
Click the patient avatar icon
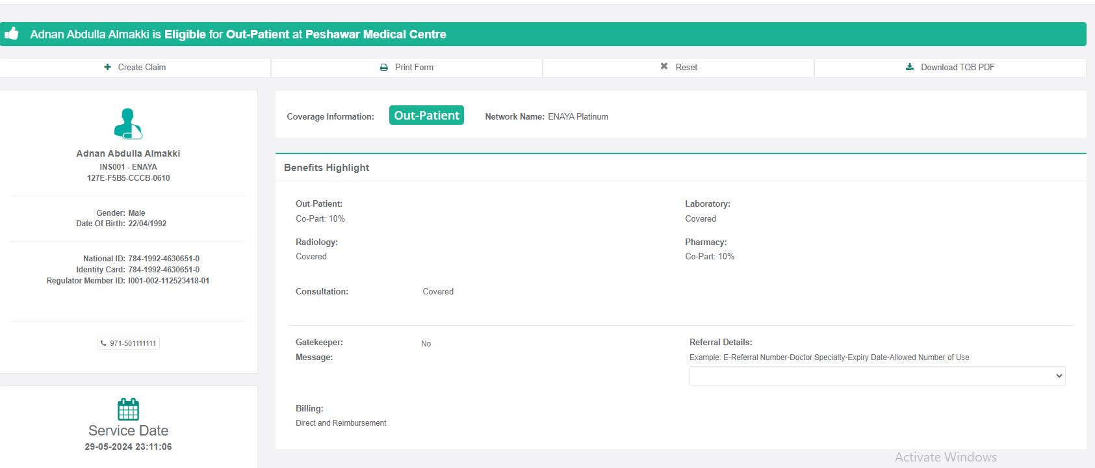(128, 123)
